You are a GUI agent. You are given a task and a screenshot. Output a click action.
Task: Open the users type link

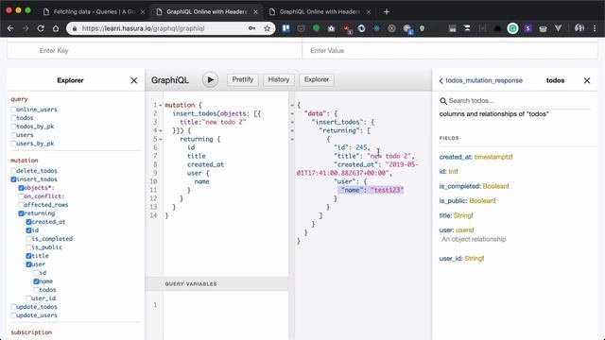(464, 230)
